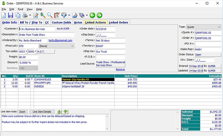Image resolution: width=223 pixels, height=136 pixels.
Task: Open the View menu
Action: [x=29, y=9]
